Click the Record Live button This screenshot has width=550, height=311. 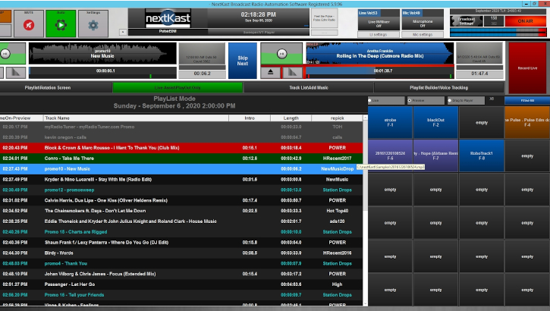(527, 68)
